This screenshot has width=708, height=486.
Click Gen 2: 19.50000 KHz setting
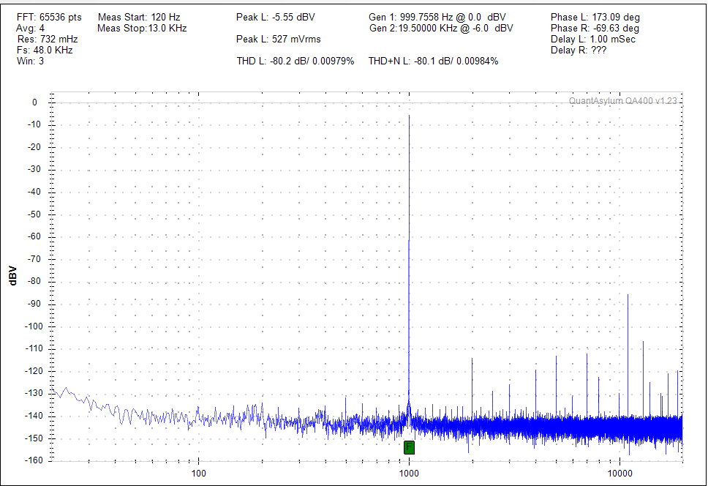(x=441, y=28)
